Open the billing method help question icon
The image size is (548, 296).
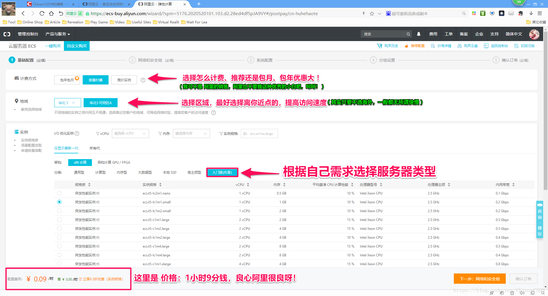point(143,80)
